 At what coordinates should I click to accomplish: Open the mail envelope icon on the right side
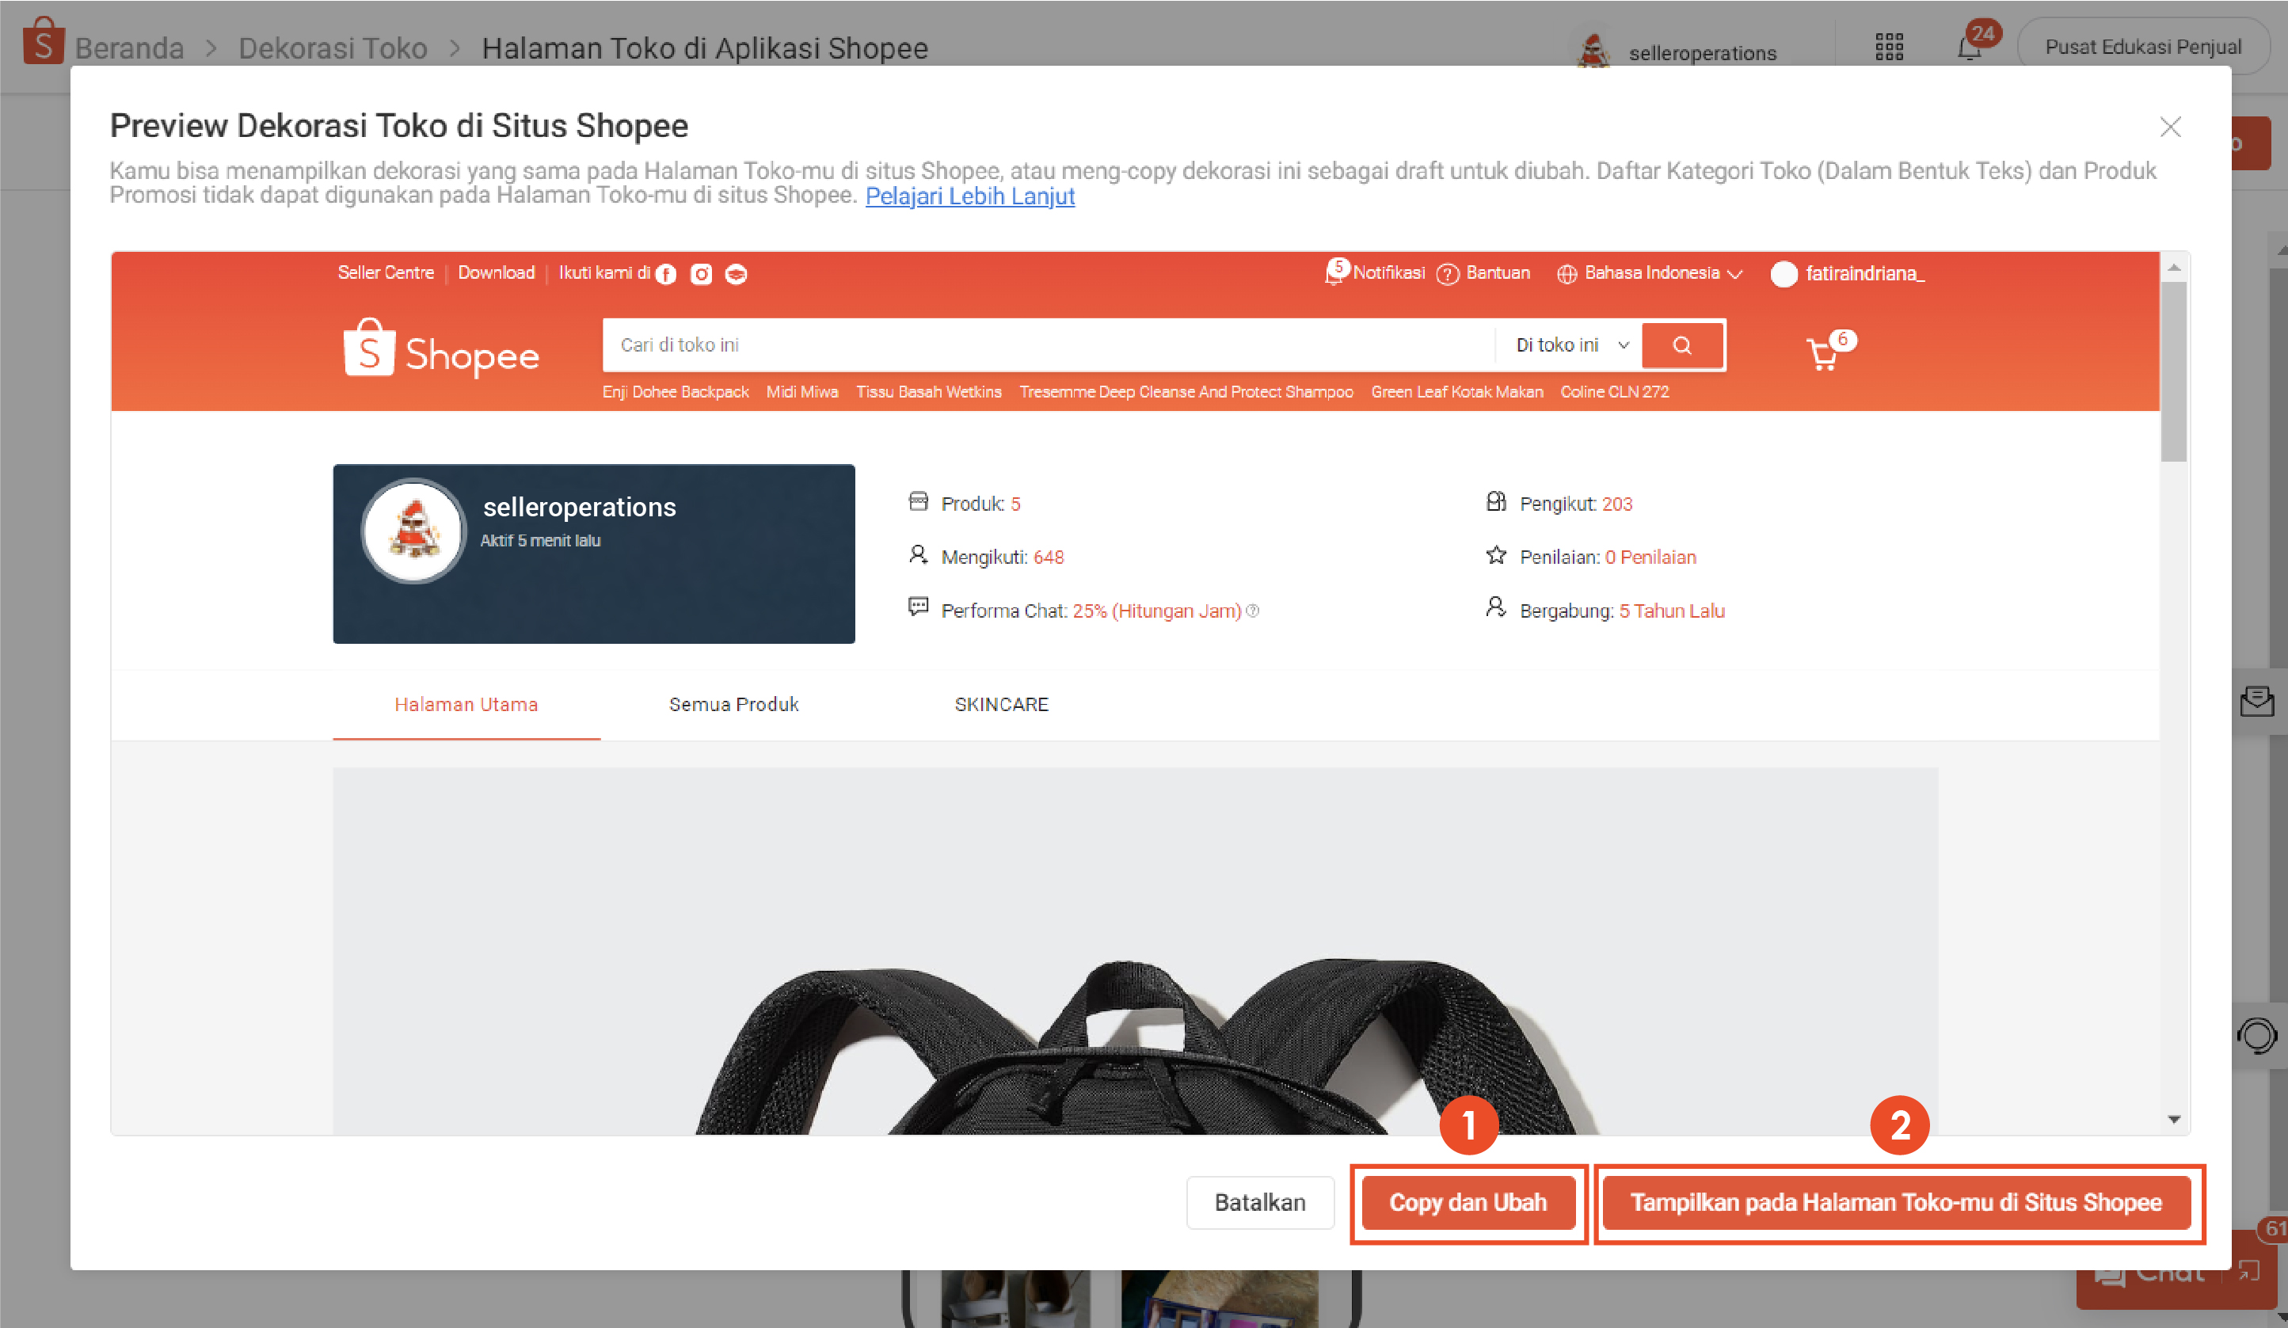pyautogui.click(x=2259, y=701)
